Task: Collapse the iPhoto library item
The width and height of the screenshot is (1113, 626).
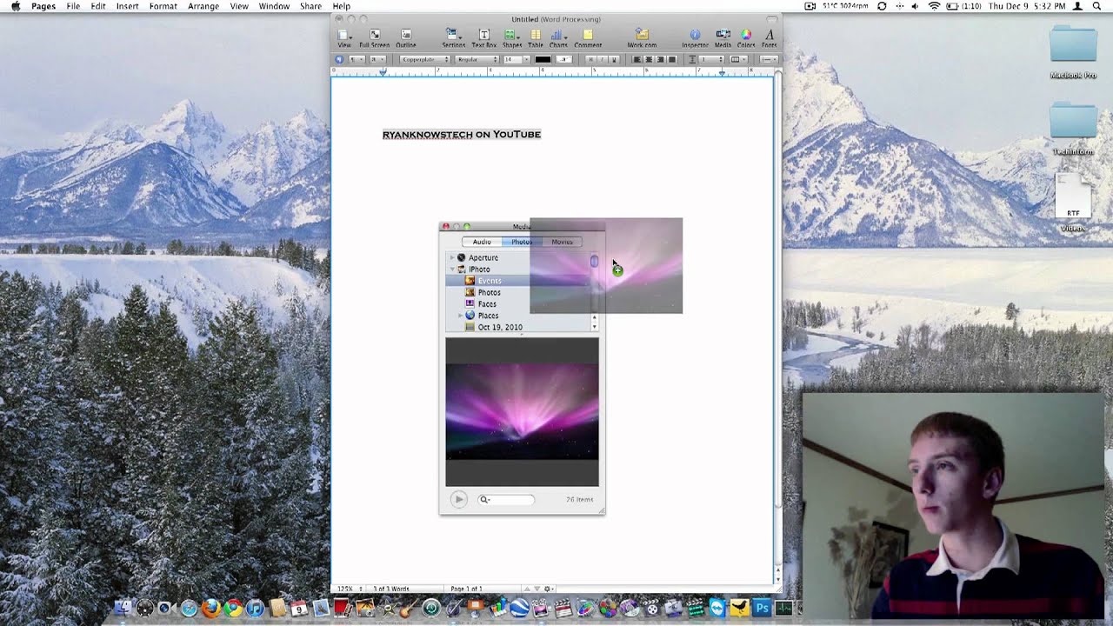Action: point(451,270)
